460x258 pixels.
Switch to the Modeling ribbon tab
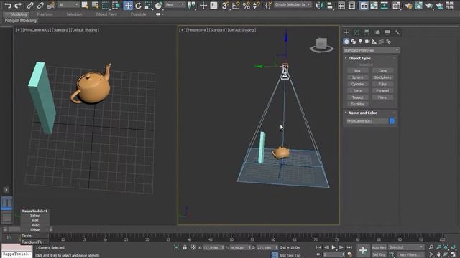click(x=19, y=14)
